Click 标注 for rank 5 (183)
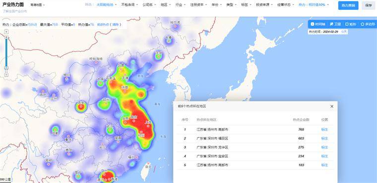 pos(324,165)
